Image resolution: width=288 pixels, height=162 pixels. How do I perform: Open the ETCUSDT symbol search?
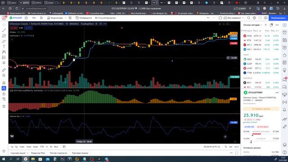(16, 18)
